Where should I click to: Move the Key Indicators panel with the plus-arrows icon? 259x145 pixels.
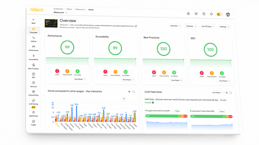pyautogui.click(x=129, y=91)
